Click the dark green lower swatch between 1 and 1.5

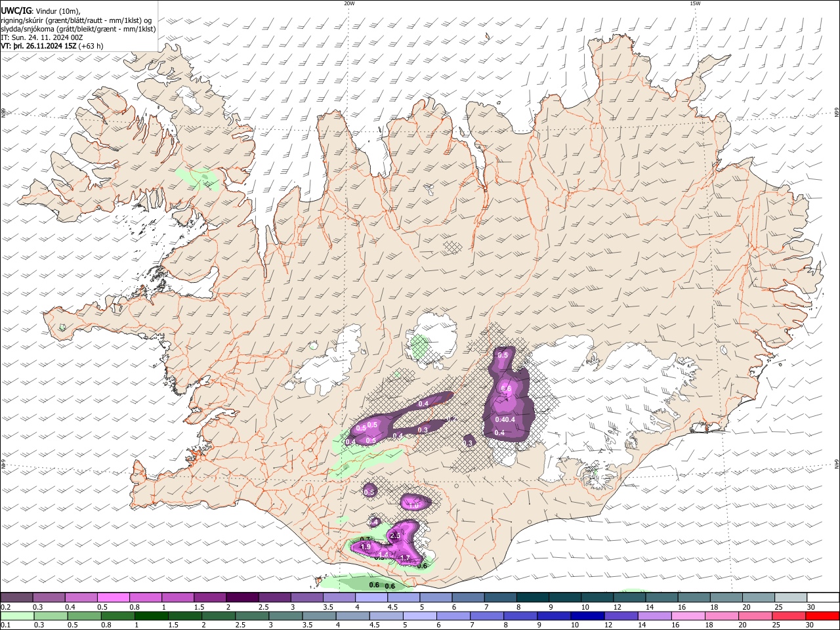[151, 616]
